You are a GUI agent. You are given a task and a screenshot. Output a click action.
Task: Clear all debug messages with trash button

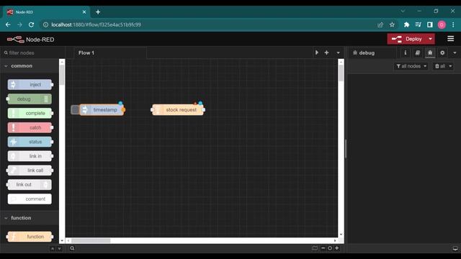pos(440,66)
